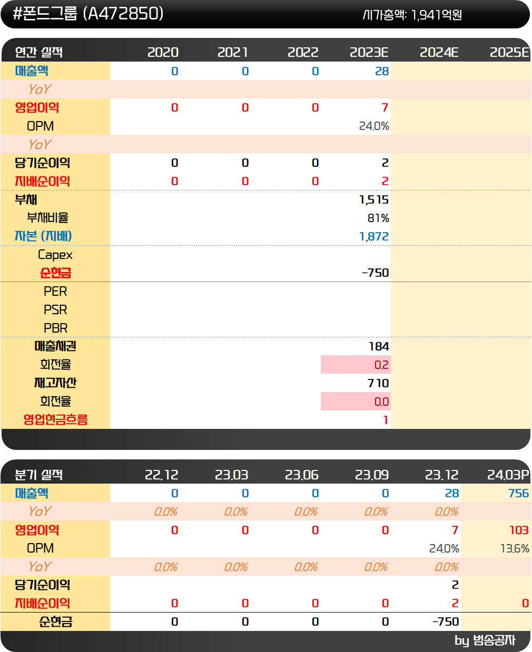Screen dimensions: 532x652
Task: Click the 영업현금흐름 value 1
Action: 386,420
